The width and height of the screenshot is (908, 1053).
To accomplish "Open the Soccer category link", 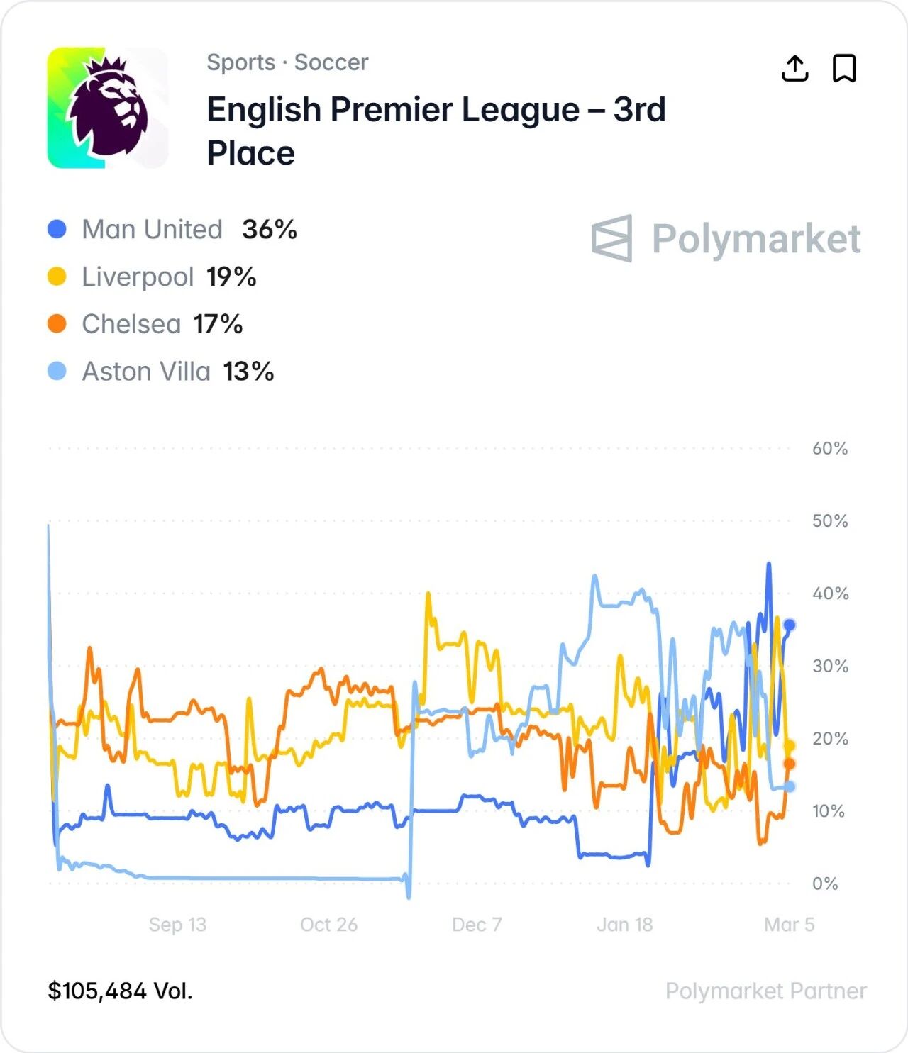I will pos(331,62).
